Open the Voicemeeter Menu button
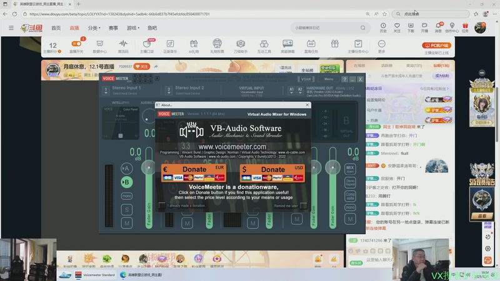Screen dimensions: 500x281 329,79
